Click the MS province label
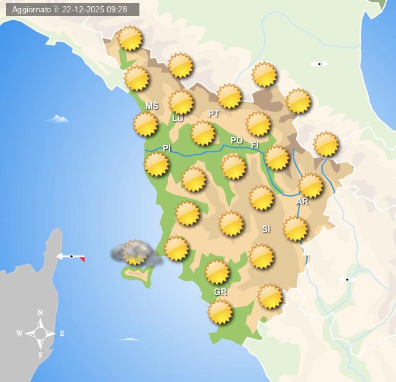The image size is (396, 382). point(152,106)
